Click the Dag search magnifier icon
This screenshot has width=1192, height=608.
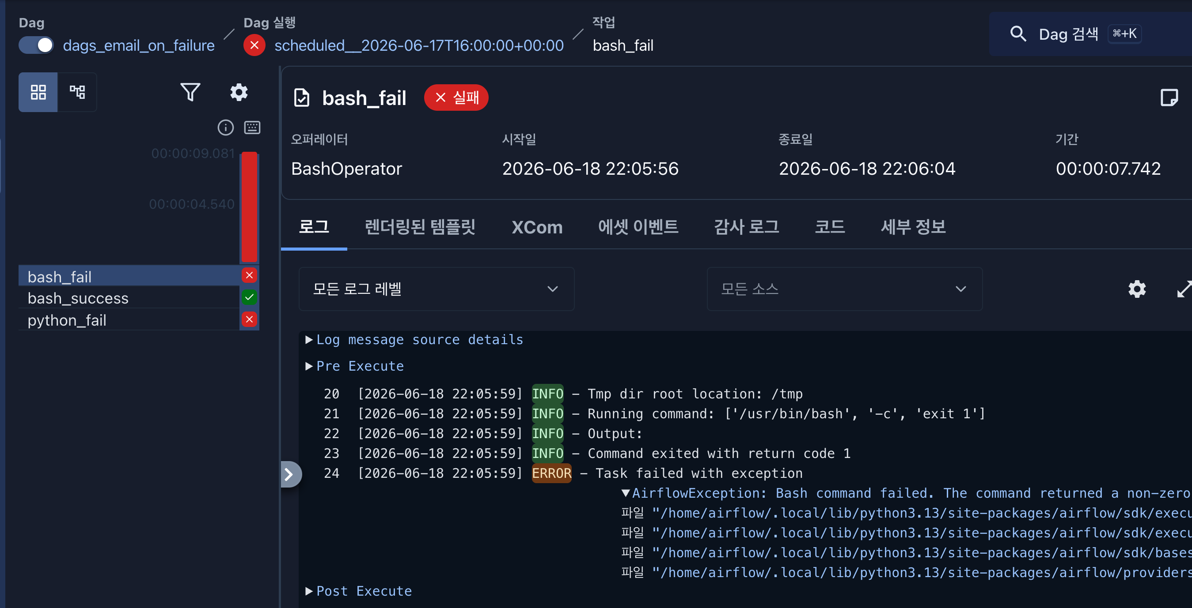coord(1018,34)
